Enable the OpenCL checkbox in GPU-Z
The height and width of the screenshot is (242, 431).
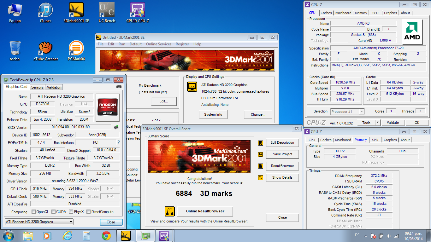click(x=34, y=212)
